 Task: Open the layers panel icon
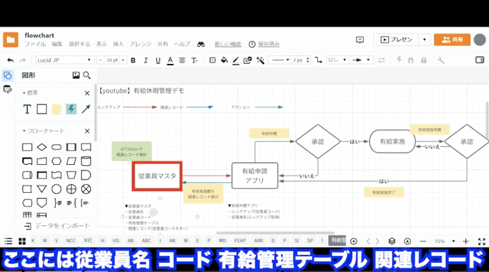point(392,241)
